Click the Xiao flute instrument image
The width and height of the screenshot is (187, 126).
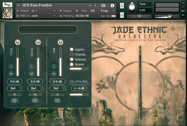tap(140, 83)
